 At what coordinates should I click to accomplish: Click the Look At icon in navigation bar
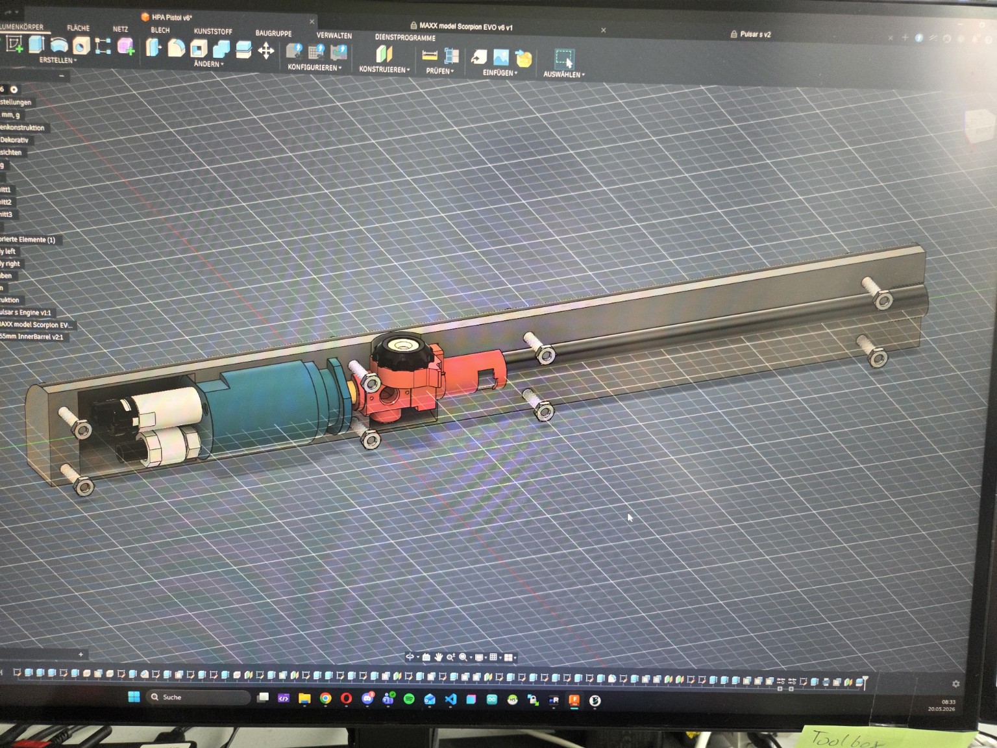[426, 657]
